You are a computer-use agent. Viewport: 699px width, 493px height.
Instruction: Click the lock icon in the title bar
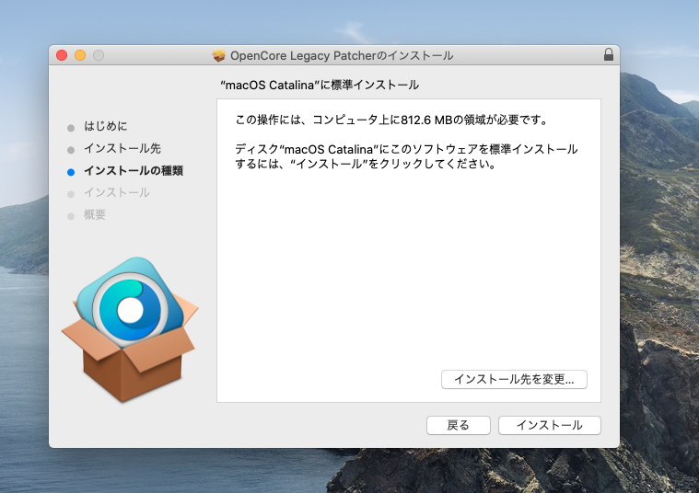pos(608,55)
